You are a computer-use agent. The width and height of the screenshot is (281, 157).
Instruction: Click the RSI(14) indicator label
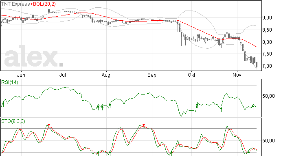click(x=10, y=82)
